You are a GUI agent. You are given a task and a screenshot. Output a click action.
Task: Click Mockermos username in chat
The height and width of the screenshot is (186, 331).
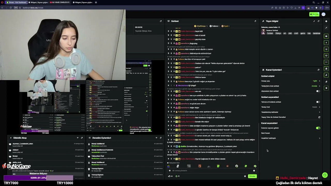point(183,86)
